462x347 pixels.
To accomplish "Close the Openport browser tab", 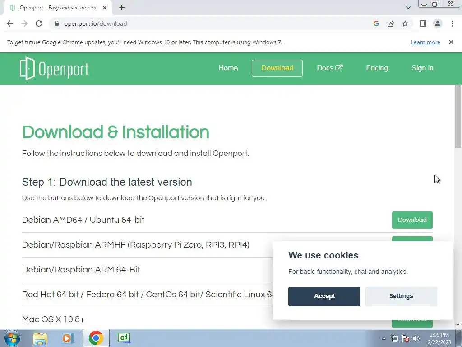I will coord(105,8).
